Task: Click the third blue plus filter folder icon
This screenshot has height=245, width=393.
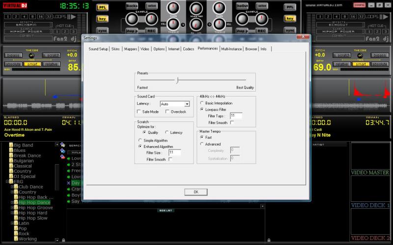Action: 63,157
